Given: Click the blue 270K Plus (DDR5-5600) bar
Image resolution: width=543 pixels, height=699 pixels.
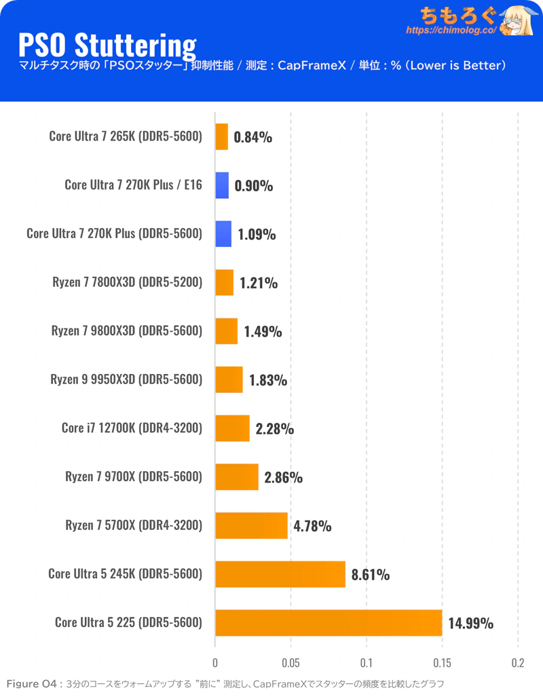Looking at the screenshot, I should click(223, 234).
